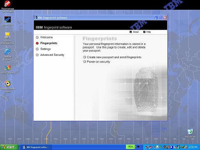Click the 10:50 PM clock in the tray
The height and width of the screenshot is (150, 200).
point(193,147)
